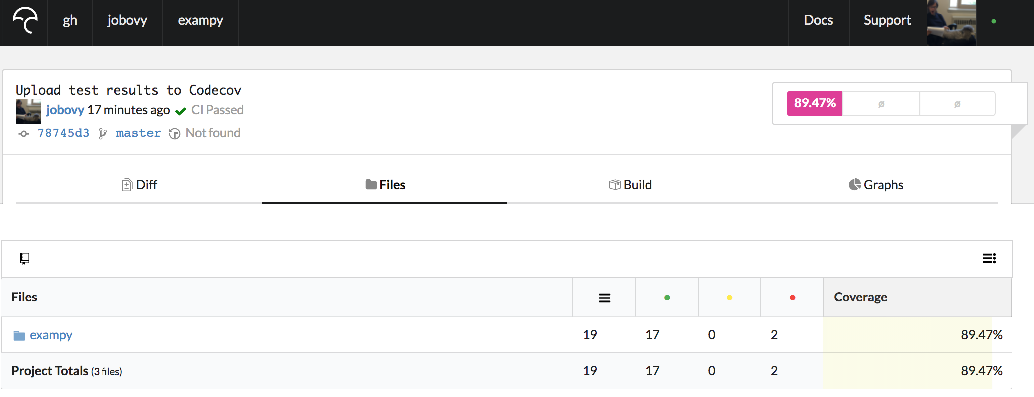Open the Docs page
1034x397 pixels.
pyautogui.click(x=819, y=20)
